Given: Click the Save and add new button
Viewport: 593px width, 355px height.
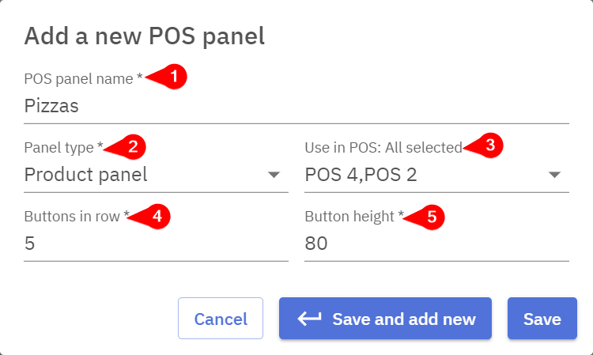Looking at the screenshot, I should point(385,319).
